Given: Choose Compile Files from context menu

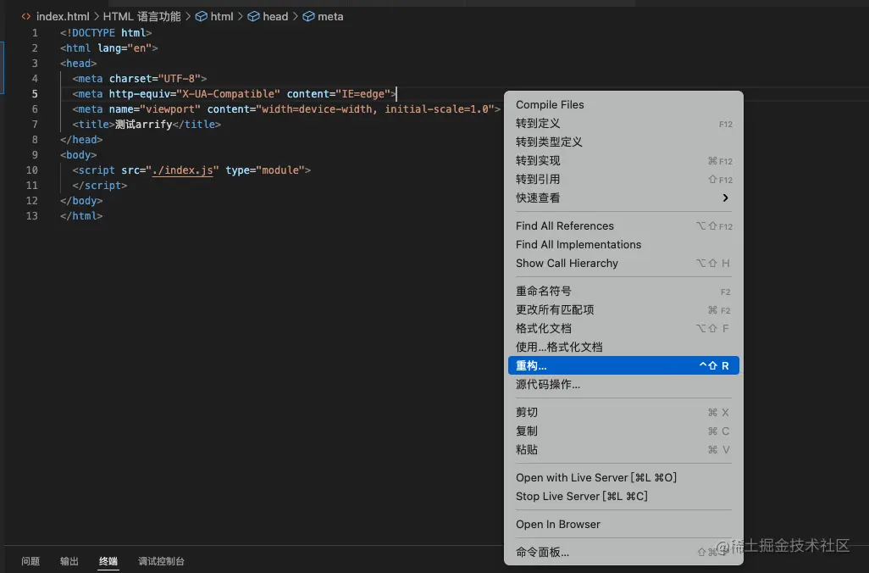Looking at the screenshot, I should pyautogui.click(x=623, y=105).
